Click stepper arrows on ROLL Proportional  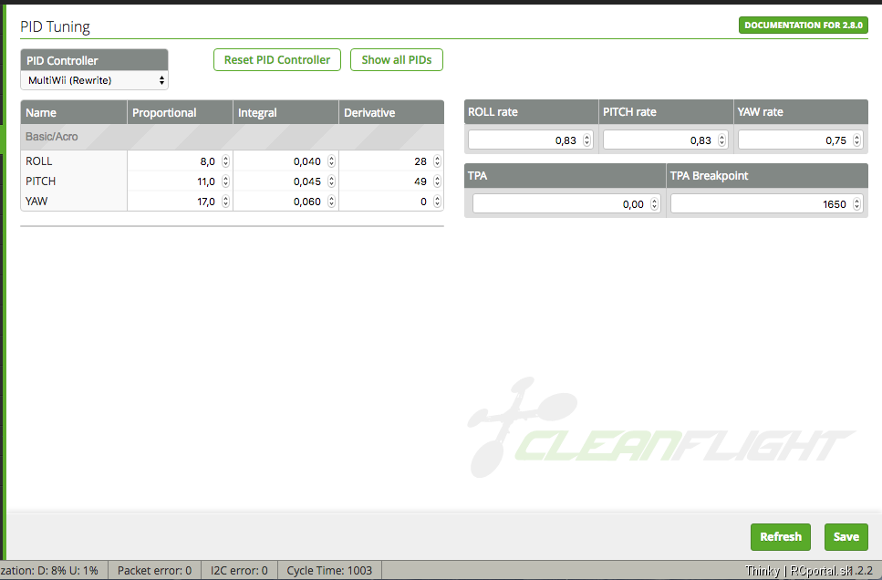pyautogui.click(x=225, y=161)
